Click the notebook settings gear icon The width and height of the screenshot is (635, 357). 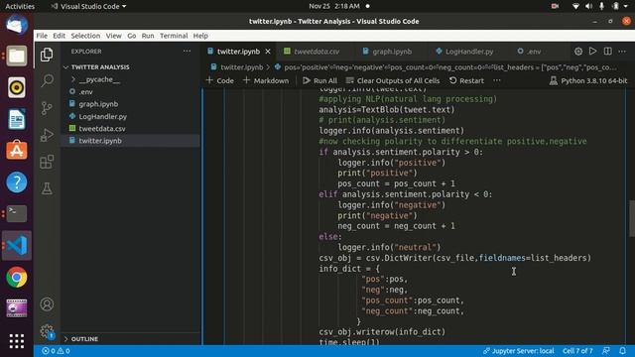578,52
